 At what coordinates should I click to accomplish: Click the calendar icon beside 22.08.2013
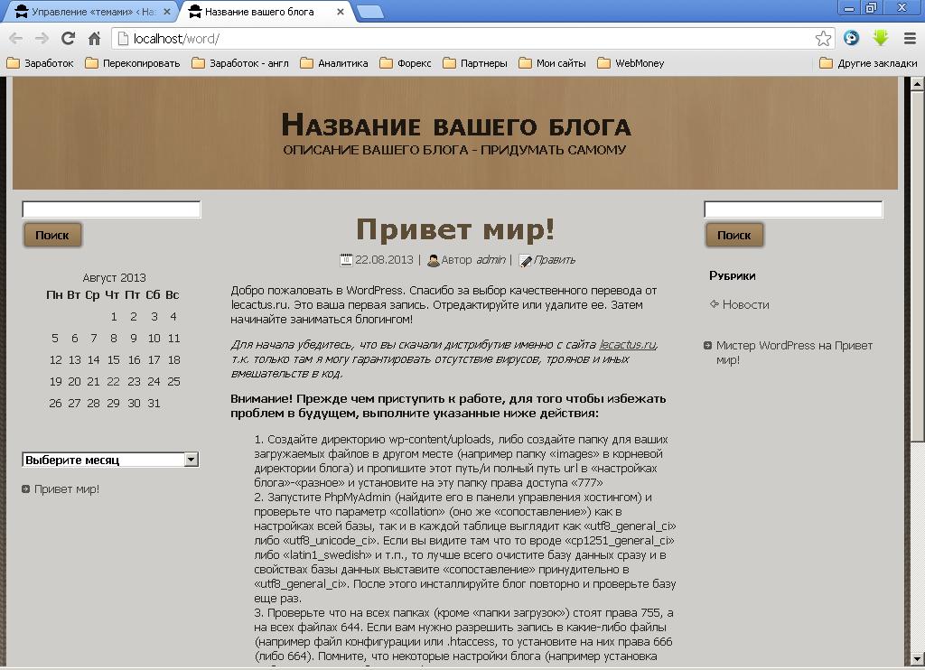pos(346,259)
